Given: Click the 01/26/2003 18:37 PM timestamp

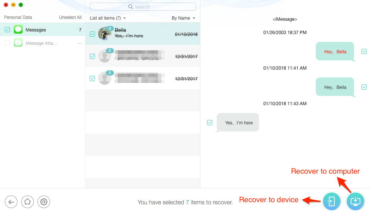Looking at the screenshot, I should [x=285, y=33].
